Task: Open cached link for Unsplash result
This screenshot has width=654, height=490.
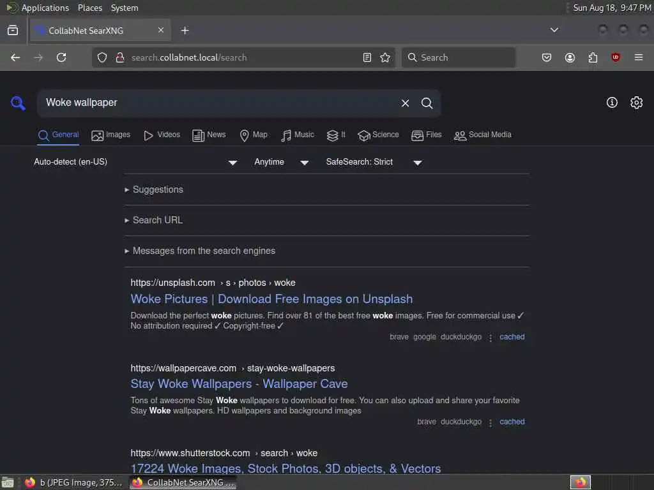Action: (512, 337)
